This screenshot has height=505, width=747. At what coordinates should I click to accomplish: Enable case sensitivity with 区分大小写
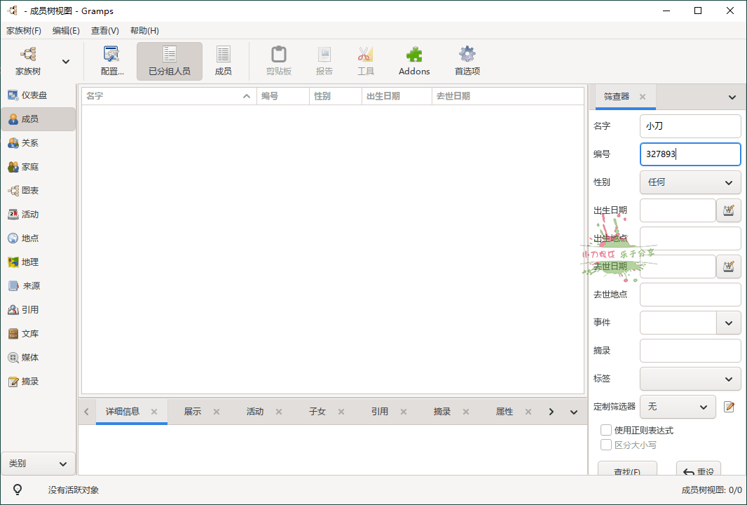[606, 444]
